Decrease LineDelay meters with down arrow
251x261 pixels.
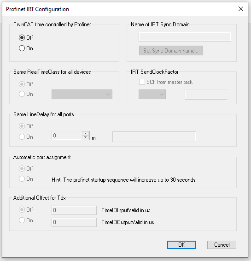tap(86, 137)
